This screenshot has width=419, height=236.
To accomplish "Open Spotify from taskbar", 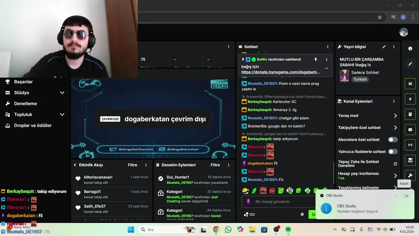I will click(x=288, y=229).
